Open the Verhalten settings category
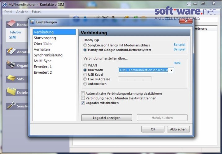Viewport: 222px width, 154px height. pos(54,50)
